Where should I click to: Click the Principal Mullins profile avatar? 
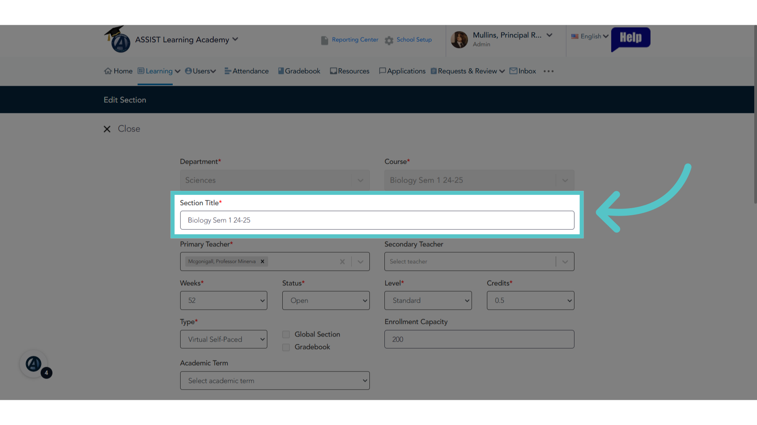[x=459, y=40]
